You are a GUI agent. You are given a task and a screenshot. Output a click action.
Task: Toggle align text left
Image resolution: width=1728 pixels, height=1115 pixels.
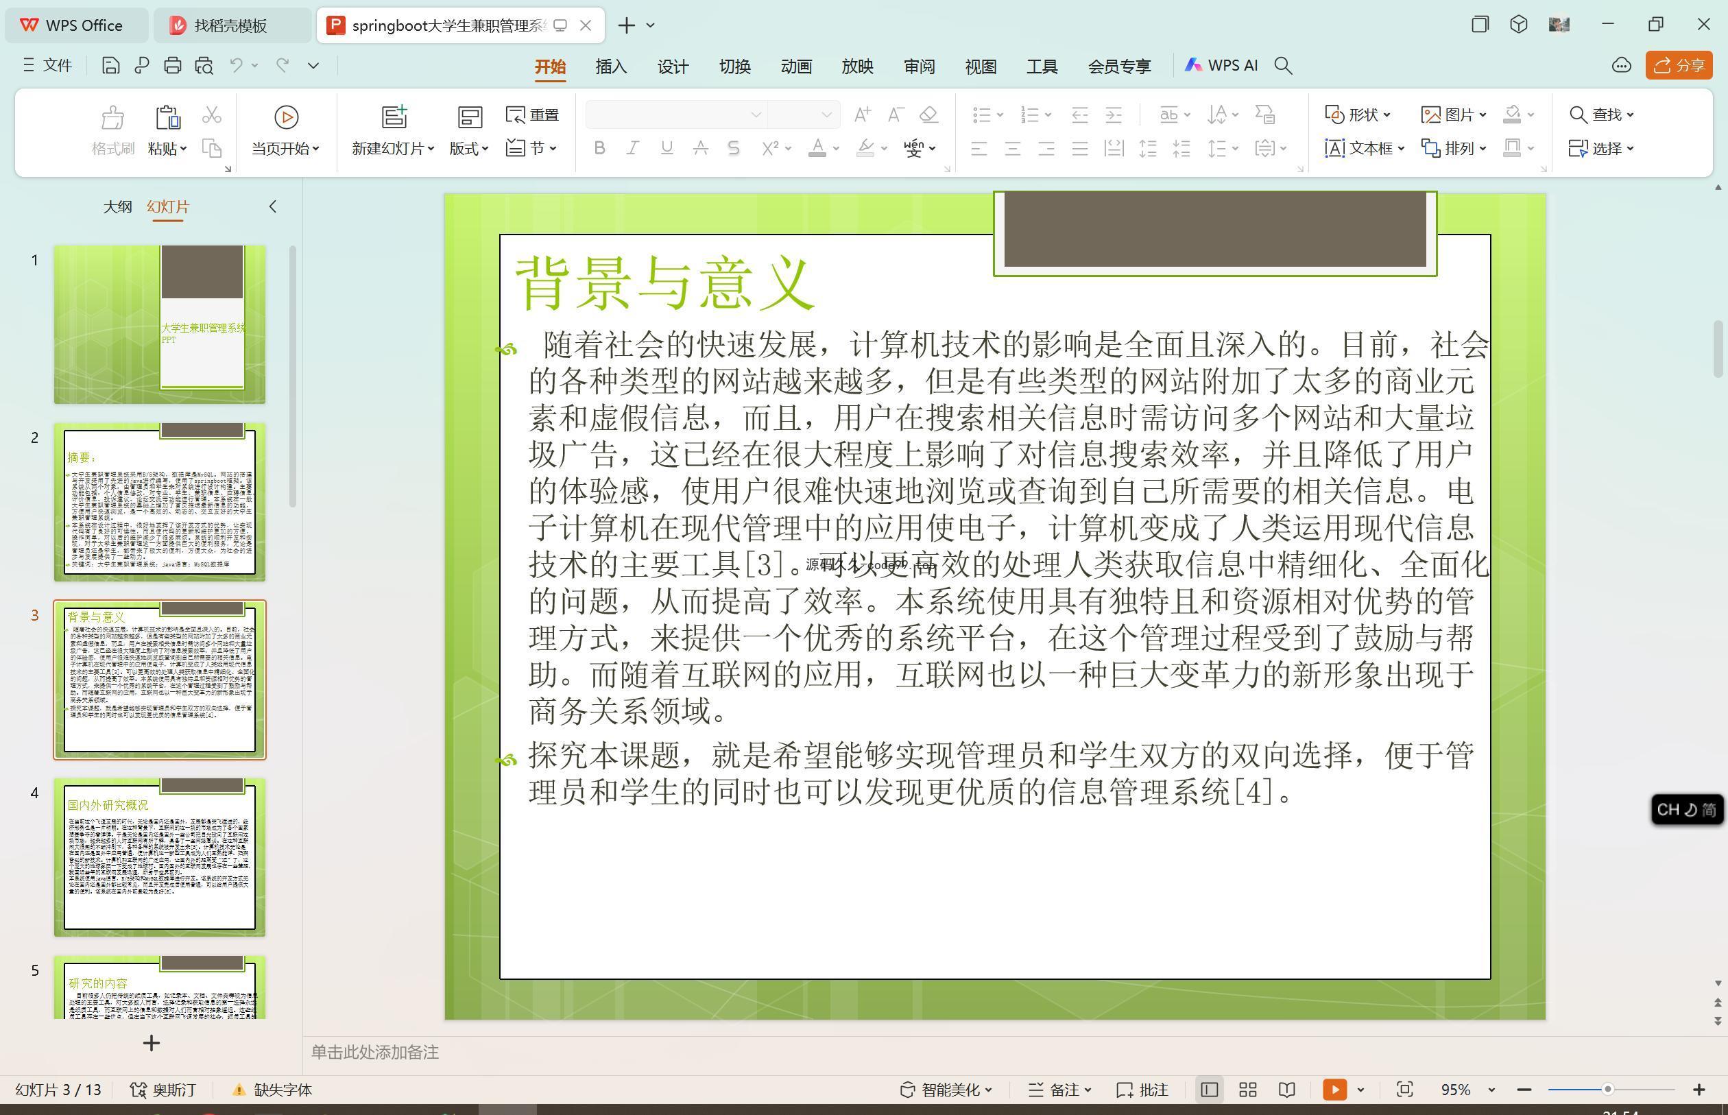tap(979, 148)
